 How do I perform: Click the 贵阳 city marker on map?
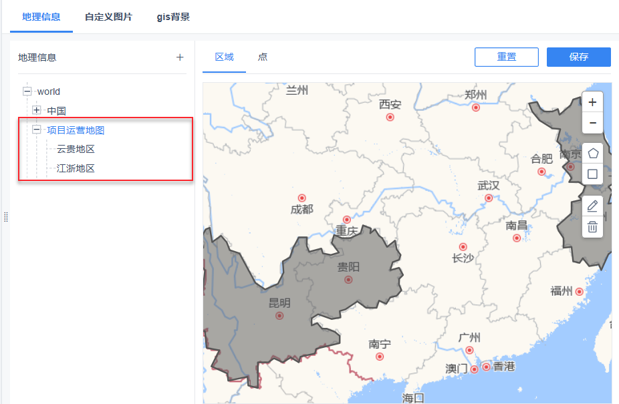pos(348,280)
